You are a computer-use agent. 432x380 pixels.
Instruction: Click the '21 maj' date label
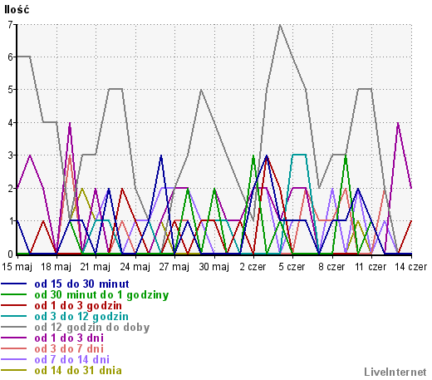pyautogui.click(x=96, y=267)
